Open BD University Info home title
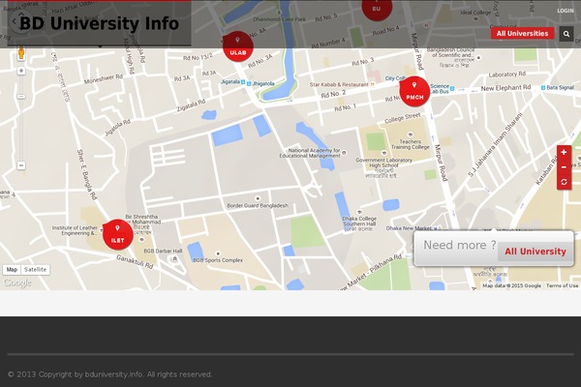The image size is (581, 387). [99, 23]
